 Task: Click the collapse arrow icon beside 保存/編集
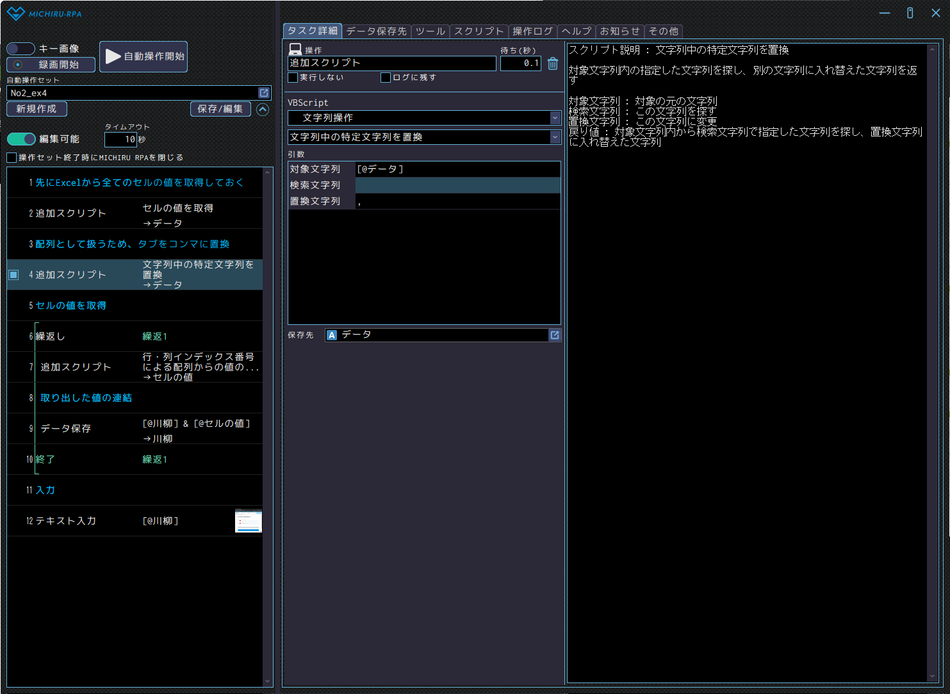click(263, 110)
